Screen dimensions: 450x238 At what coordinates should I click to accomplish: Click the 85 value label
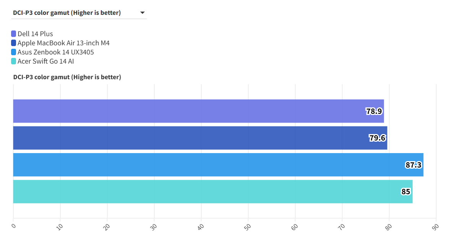(x=406, y=192)
